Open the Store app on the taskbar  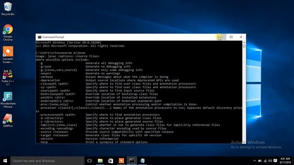click(111, 161)
